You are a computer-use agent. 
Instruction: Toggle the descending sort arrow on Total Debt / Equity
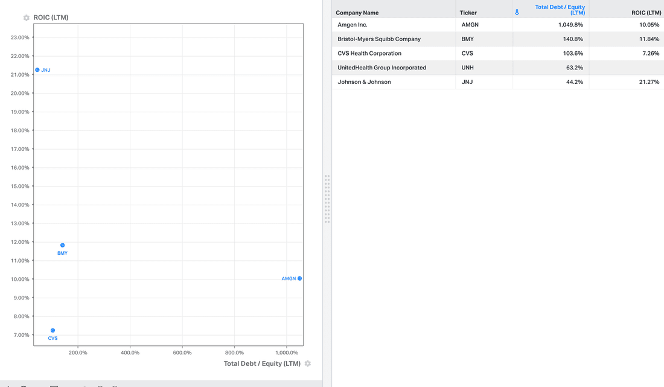click(x=517, y=12)
